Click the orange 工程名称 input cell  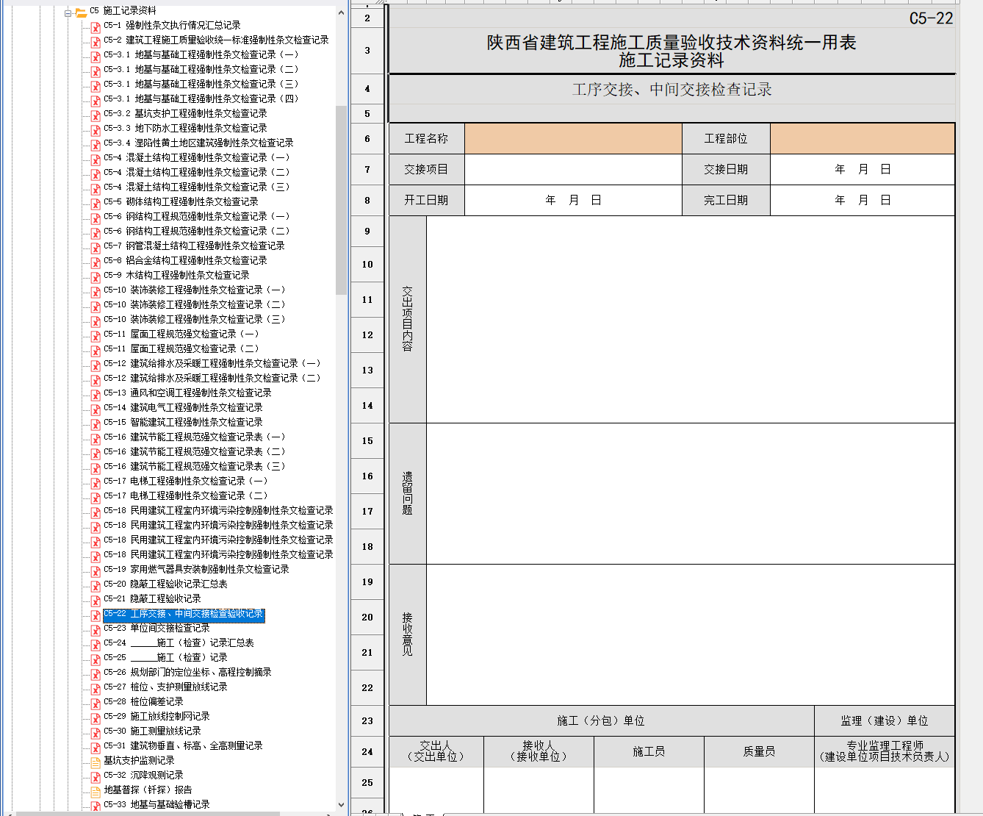tap(573, 139)
